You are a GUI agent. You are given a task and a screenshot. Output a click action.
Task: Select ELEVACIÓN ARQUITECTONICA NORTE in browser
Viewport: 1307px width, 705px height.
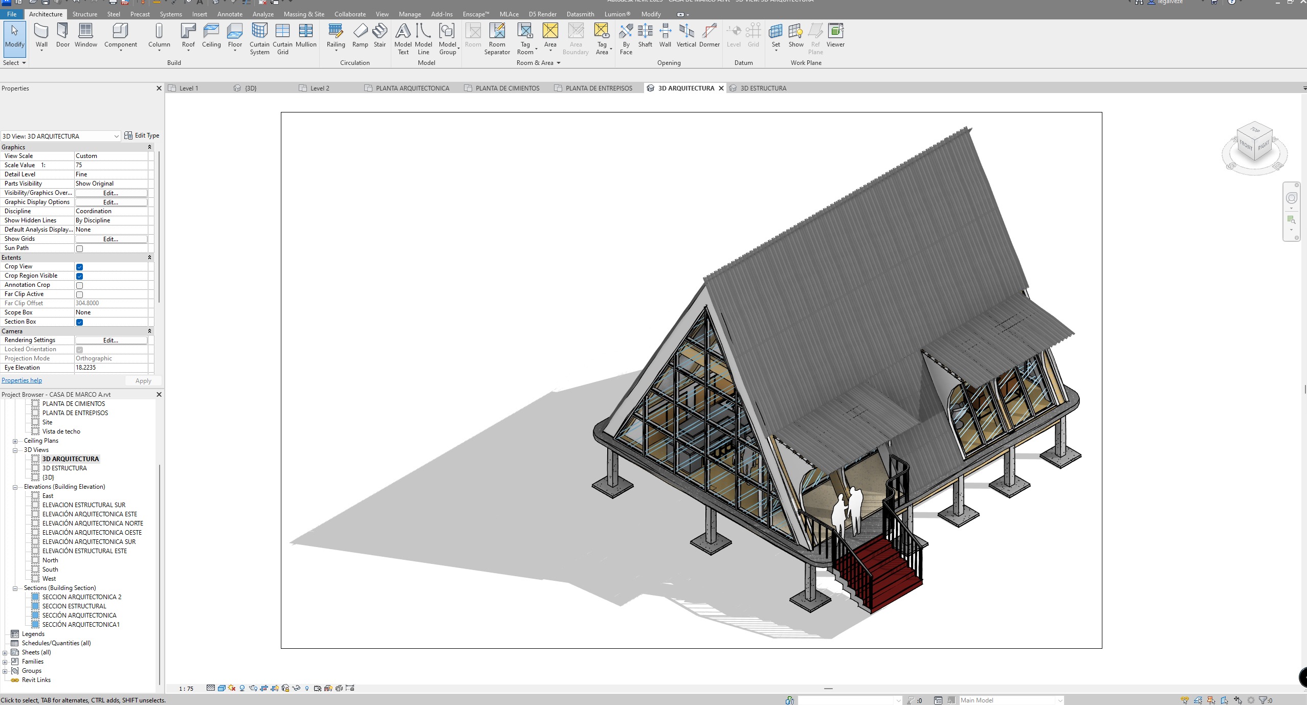pos(93,524)
